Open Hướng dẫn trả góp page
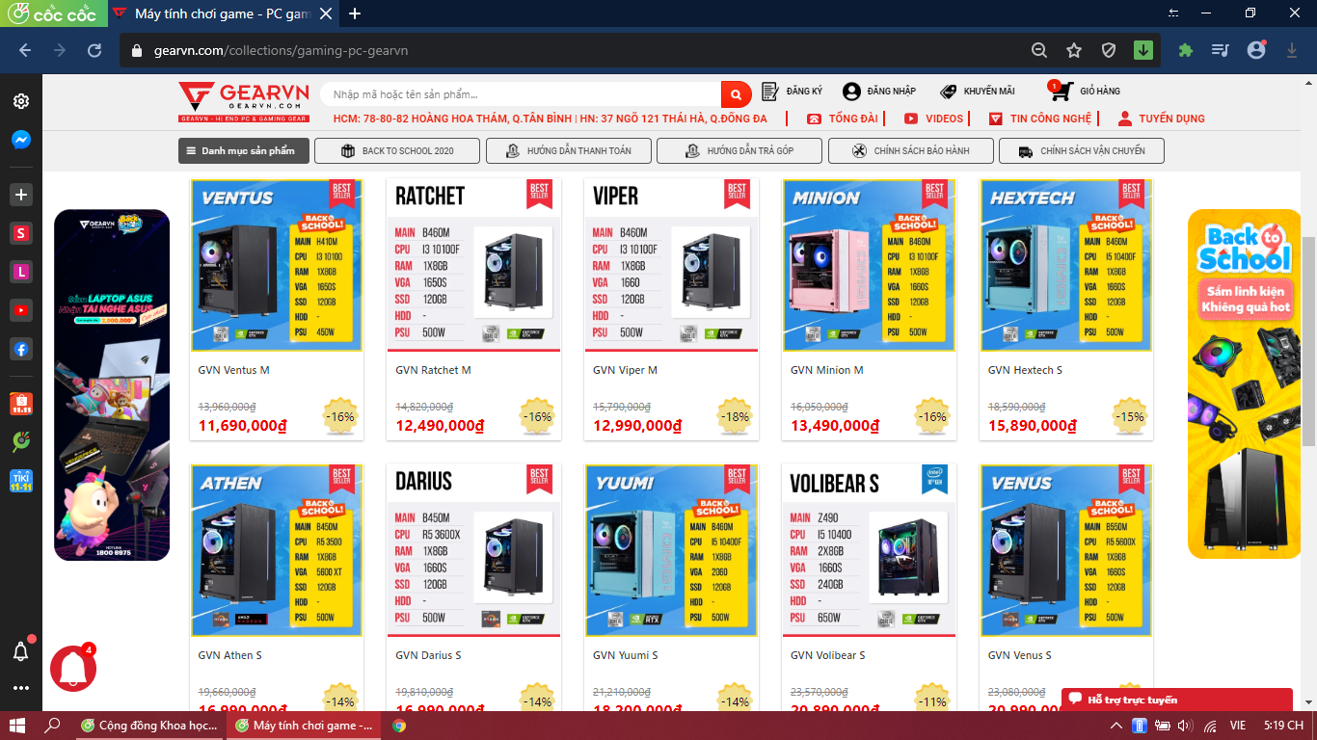Viewport: 1317px width, 740px height. 739,151
